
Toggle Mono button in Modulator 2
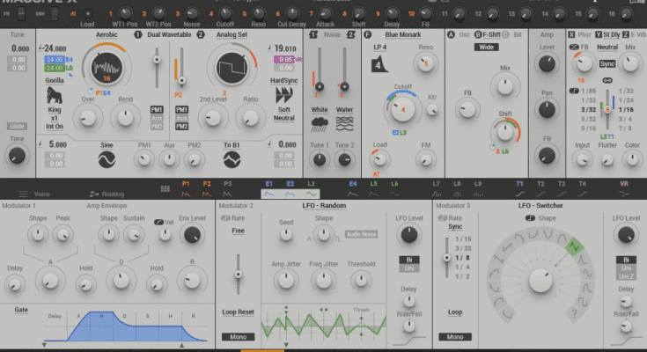237,336
